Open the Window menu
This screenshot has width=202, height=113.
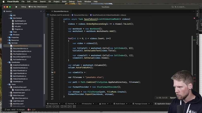point(87,2)
